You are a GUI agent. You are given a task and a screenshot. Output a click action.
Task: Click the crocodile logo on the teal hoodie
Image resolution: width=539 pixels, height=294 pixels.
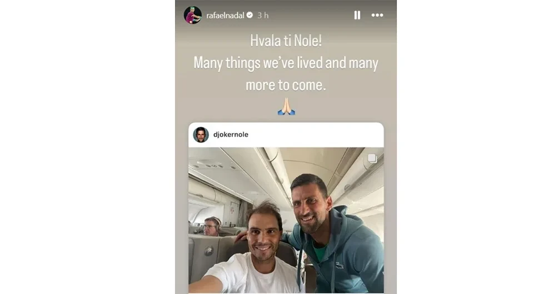pos(340,265)
